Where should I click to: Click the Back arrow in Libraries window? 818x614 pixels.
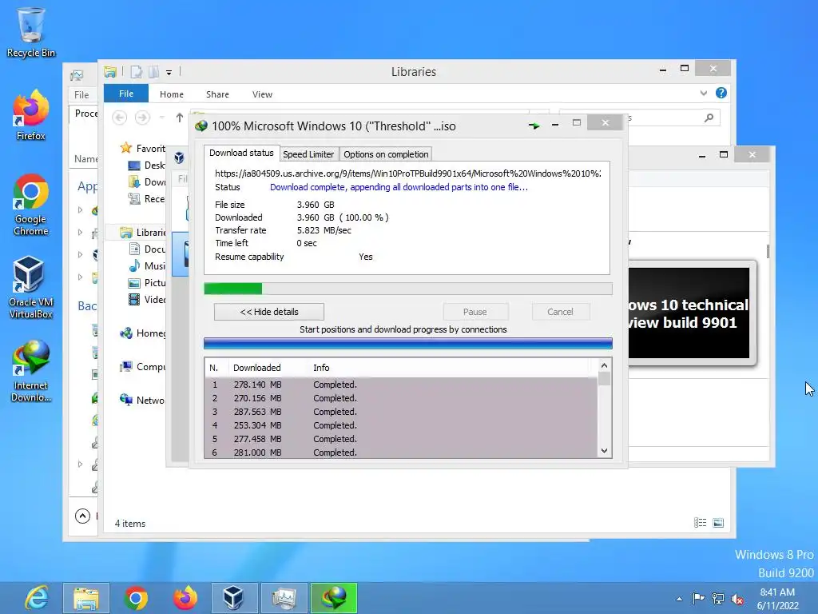120,118
